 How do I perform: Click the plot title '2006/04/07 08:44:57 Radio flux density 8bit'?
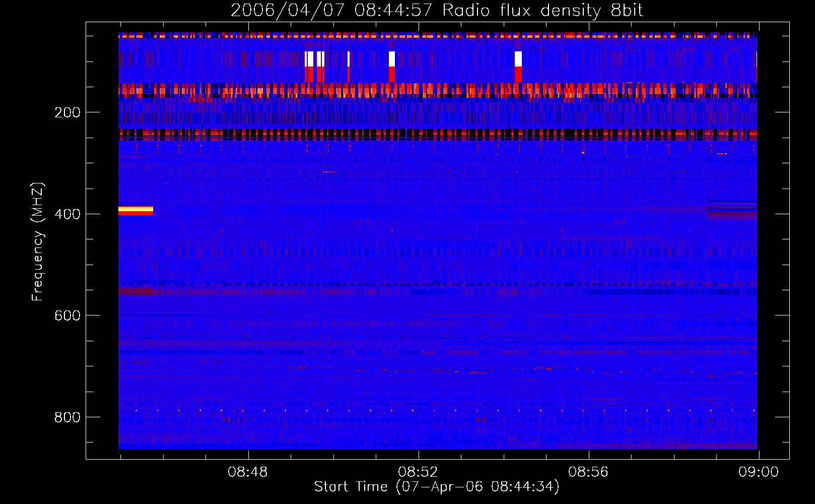pyautogui.click(x=437, y=11)
